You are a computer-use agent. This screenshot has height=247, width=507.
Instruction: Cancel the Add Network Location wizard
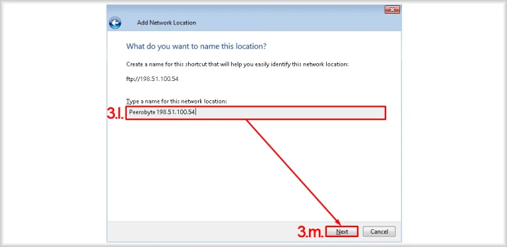point(379,232)
